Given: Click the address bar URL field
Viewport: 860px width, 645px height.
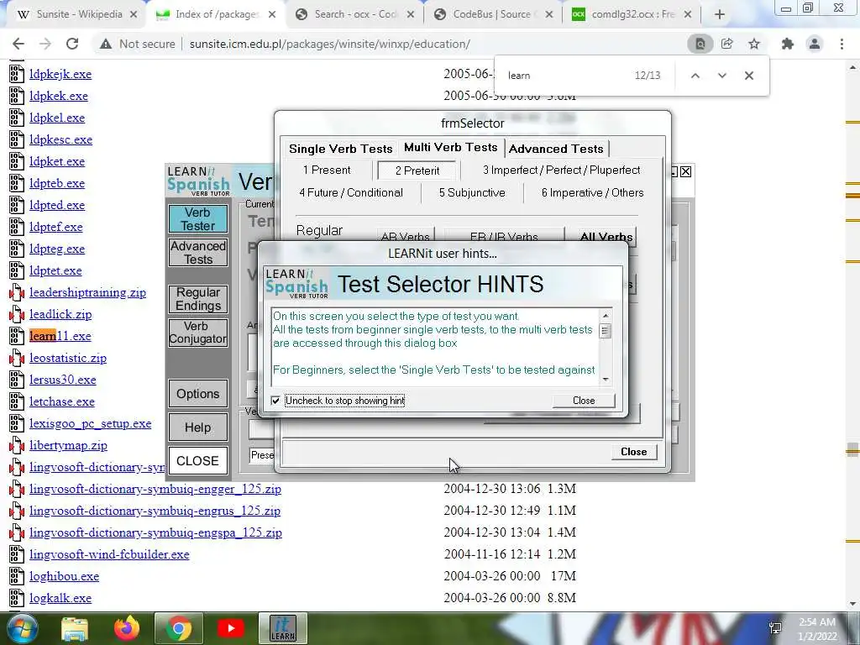Looking at the screenshot, I should [433, 44].
